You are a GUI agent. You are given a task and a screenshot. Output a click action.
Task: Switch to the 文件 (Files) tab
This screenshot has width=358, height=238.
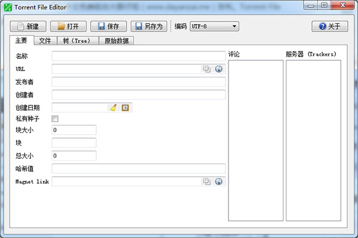pyautogui.click(x=45, y=41)
